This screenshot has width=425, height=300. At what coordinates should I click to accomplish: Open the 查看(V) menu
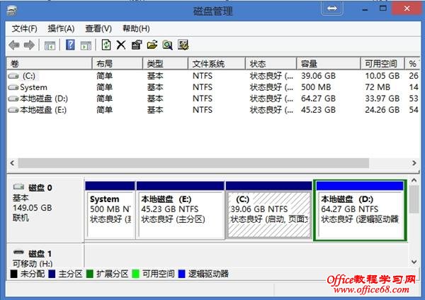[x=98, y=29]
